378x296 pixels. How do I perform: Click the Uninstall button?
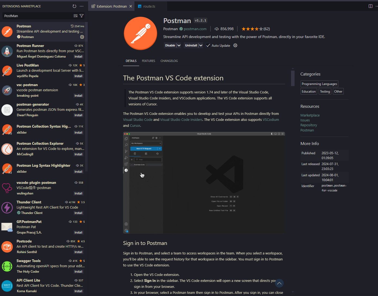(191, 45)
